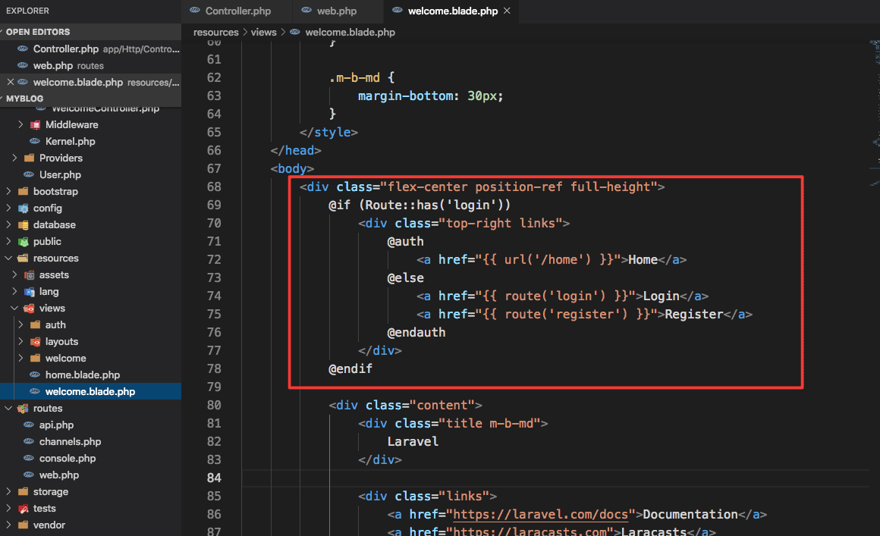The image size is (880, 536).
Task: Switch to the Controller.php tab
Action: [237, 11]
